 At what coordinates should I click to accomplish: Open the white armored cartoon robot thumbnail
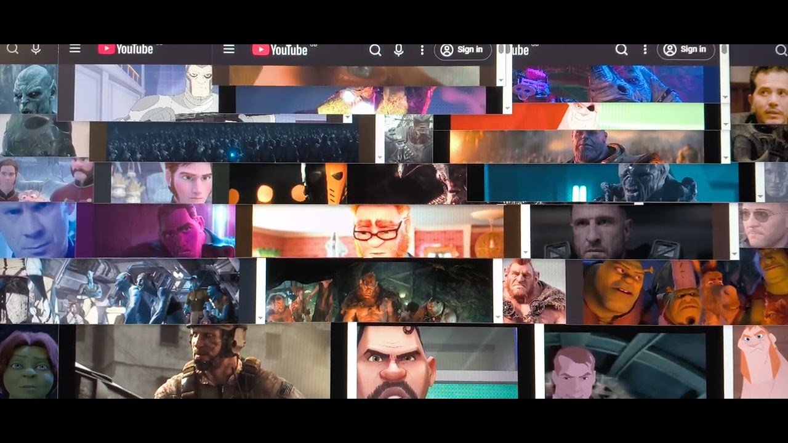coord(147,93)
